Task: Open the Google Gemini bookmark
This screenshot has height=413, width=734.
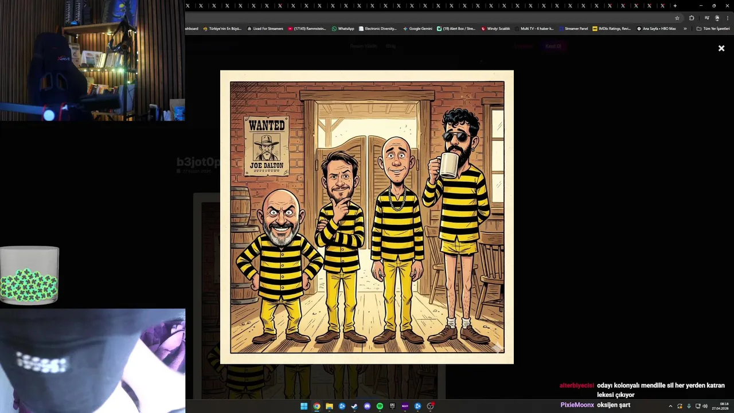Action: (417, 29)
